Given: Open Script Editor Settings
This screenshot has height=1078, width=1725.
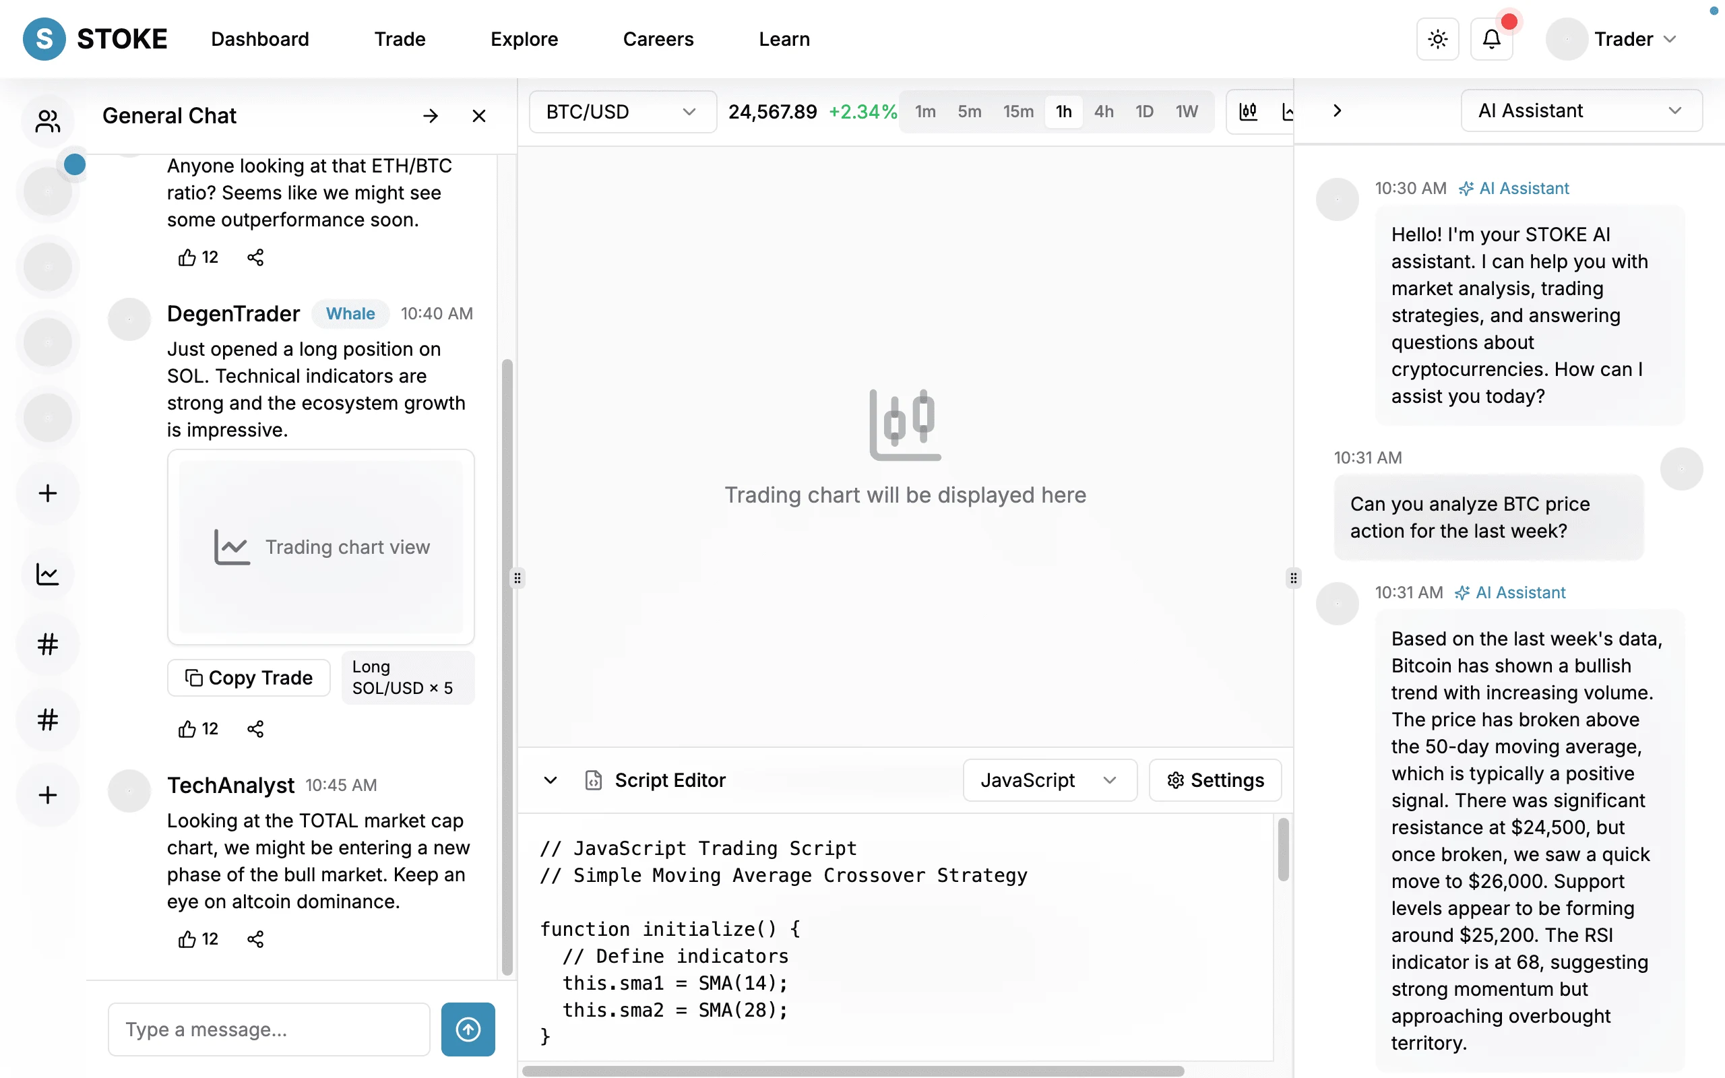Looking at the screenshot, I should pos(1215,780).
